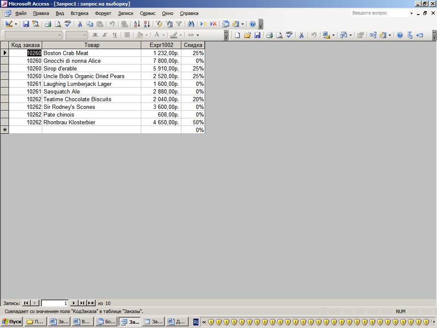Image resolution: width=437 pixels, height=328 pixels.
Task: Sort descending with the Я-А icon
Action: click(x=147, y=24)
